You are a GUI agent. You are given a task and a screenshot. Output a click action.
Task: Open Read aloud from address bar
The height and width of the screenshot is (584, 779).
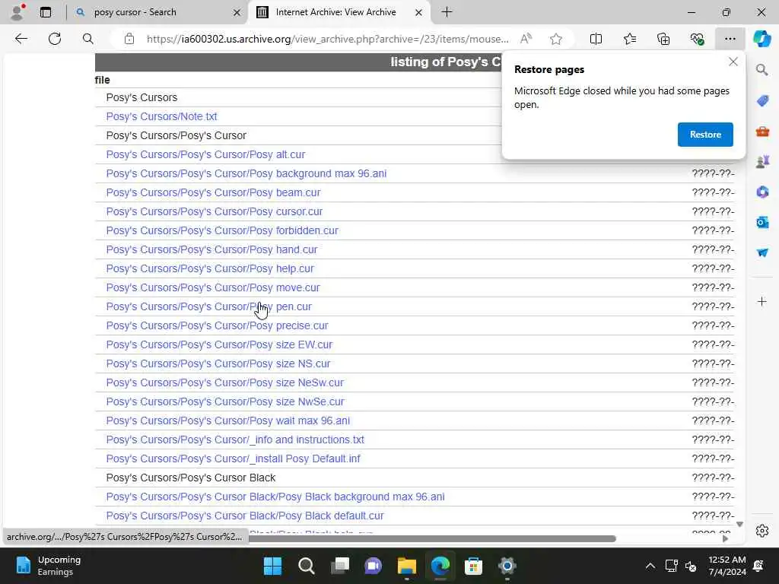[x=526, y=39]
